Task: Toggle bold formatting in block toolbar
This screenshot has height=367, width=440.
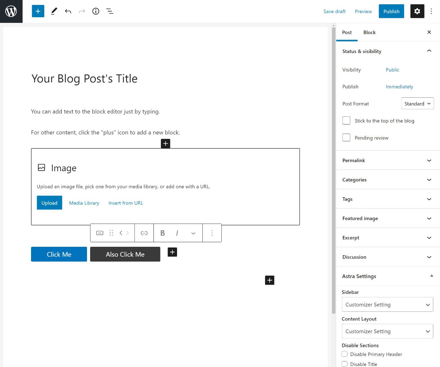Action: (x=163, y=233)
